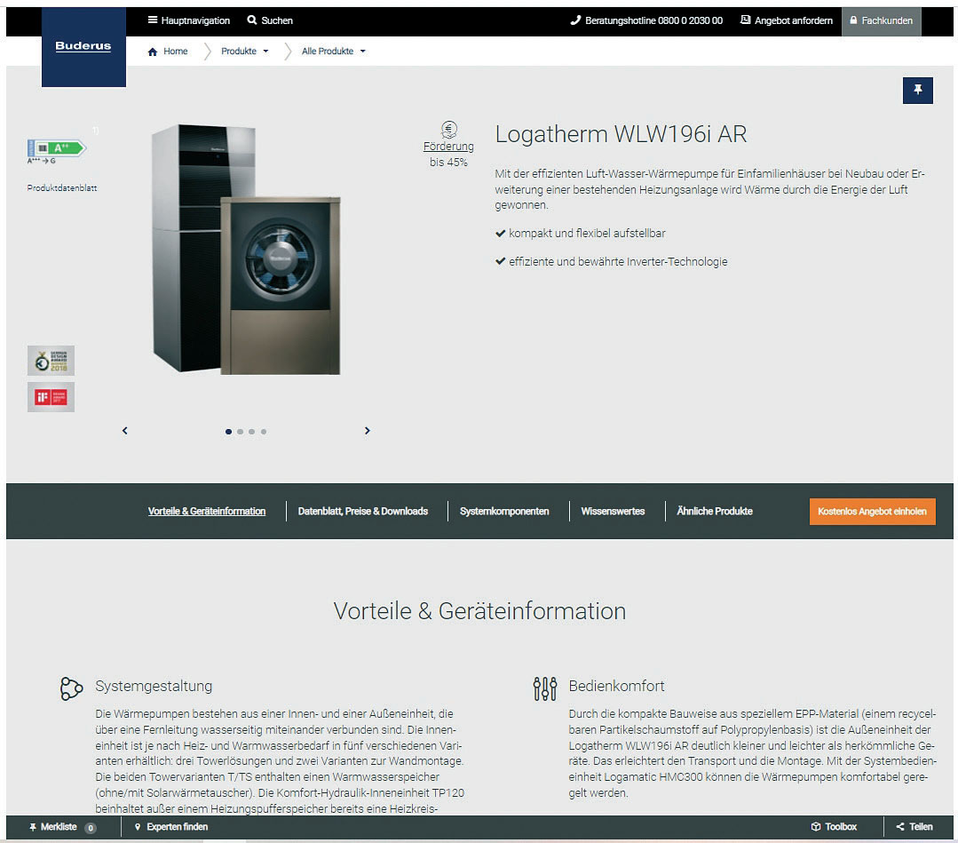Open the Produktdatenblatt link
Image resolution: width=958 pixels, height=843 pixels.
[x=62, y=187]
